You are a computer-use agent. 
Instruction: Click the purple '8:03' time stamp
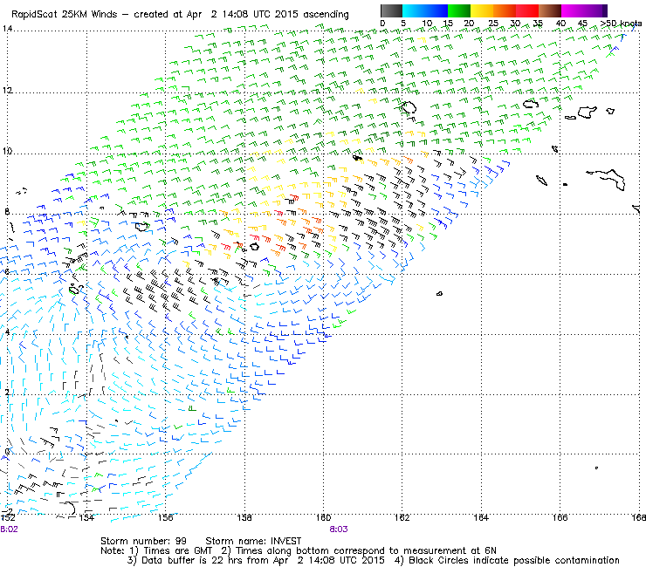click(x=339, y=529)
